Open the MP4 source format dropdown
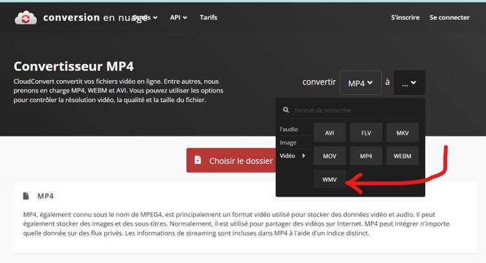 (360, 83)
